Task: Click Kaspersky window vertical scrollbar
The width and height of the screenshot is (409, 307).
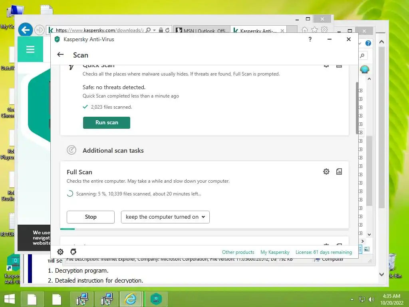Action: (357, 108)
